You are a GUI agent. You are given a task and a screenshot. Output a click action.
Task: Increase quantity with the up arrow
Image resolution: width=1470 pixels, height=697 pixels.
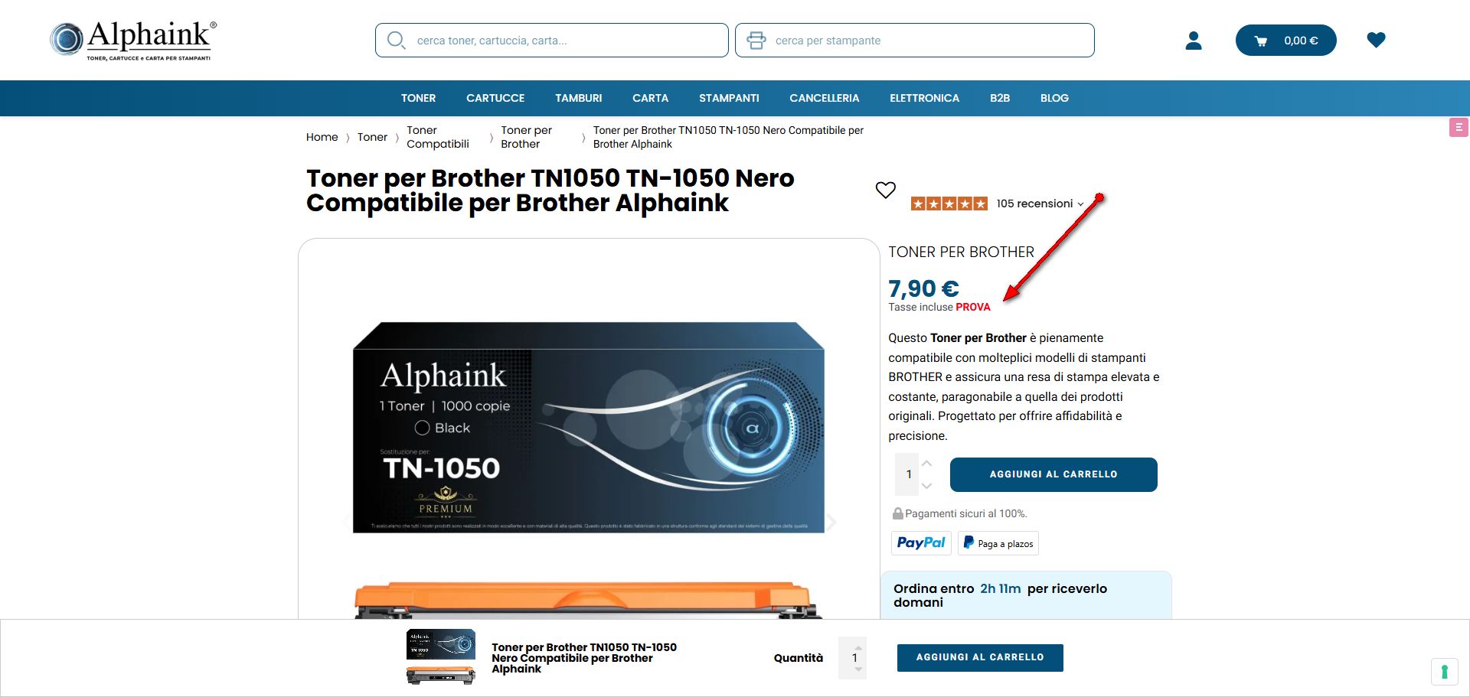[x=926, y=464]
